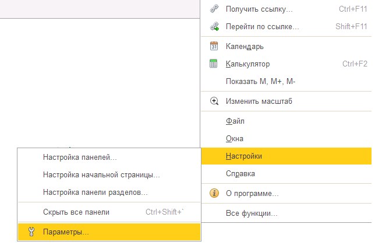Open О программе... dialog
Viewport: 382px width, 245px height.
click(286, 193)
